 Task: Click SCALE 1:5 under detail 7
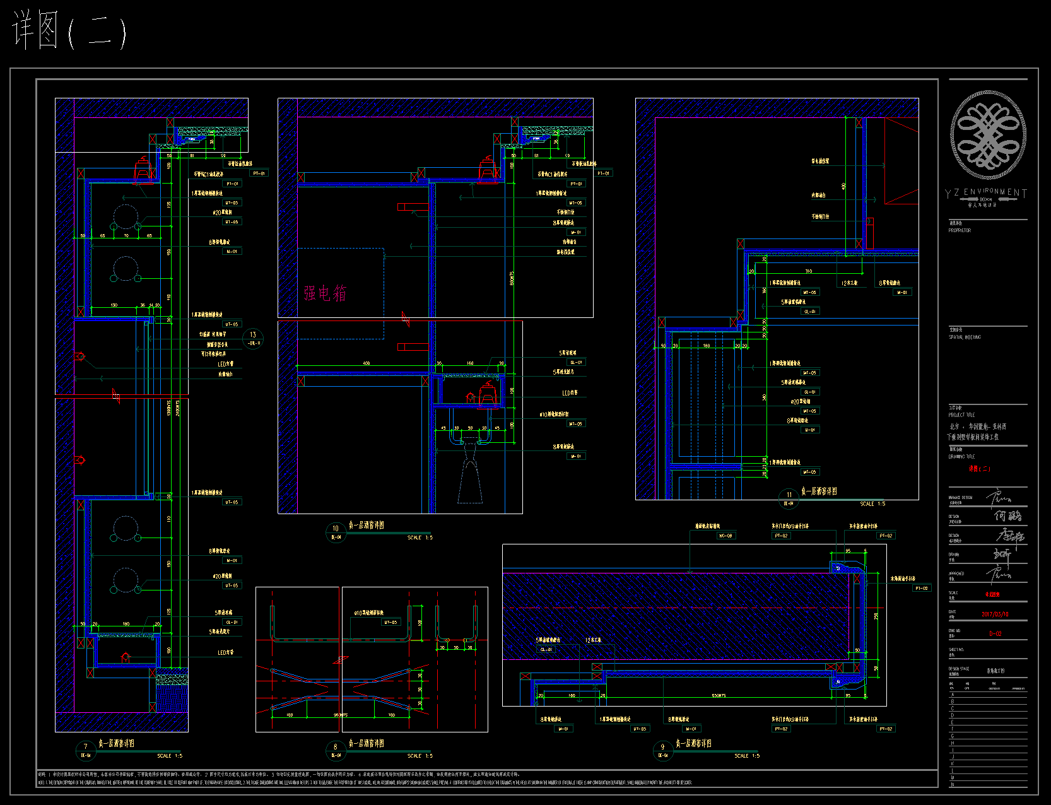point(170,755)
